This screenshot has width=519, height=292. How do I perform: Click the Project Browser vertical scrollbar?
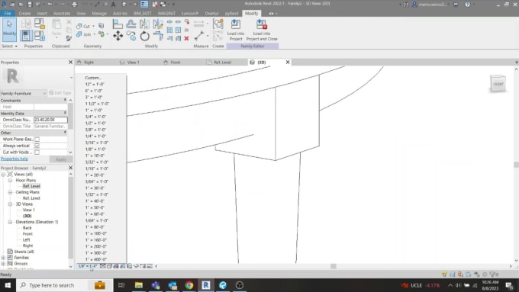[70, 217]
